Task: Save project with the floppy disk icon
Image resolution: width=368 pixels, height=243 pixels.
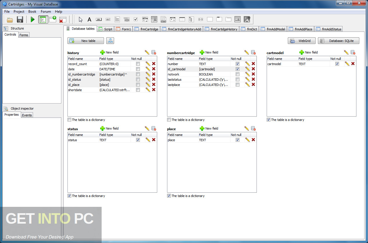Action: click(x=20, y=20)
